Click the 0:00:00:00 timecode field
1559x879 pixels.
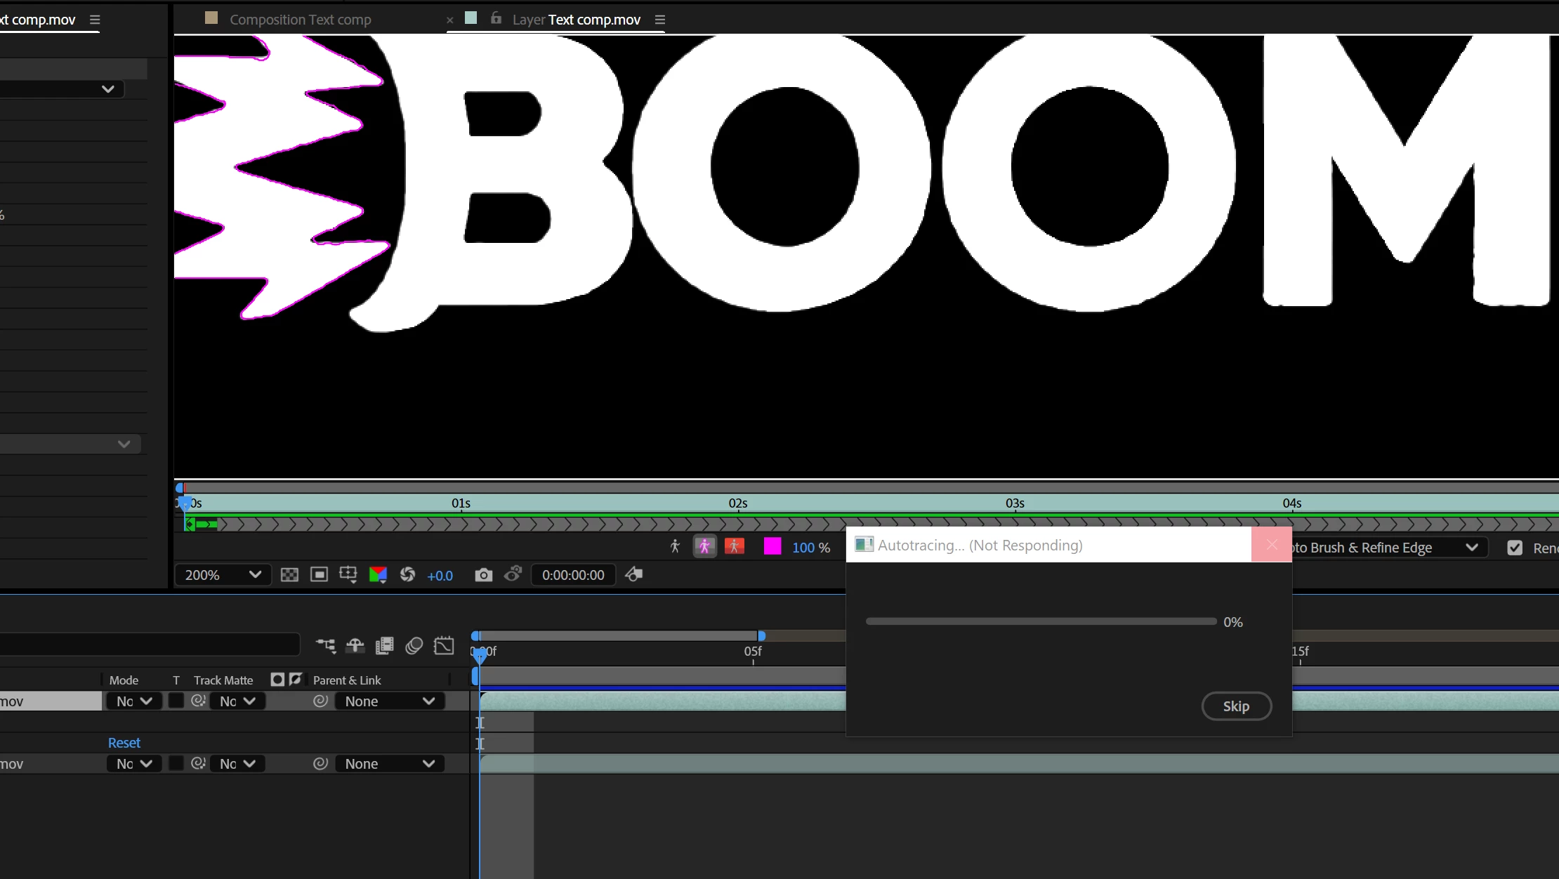(x=572, y=575)
